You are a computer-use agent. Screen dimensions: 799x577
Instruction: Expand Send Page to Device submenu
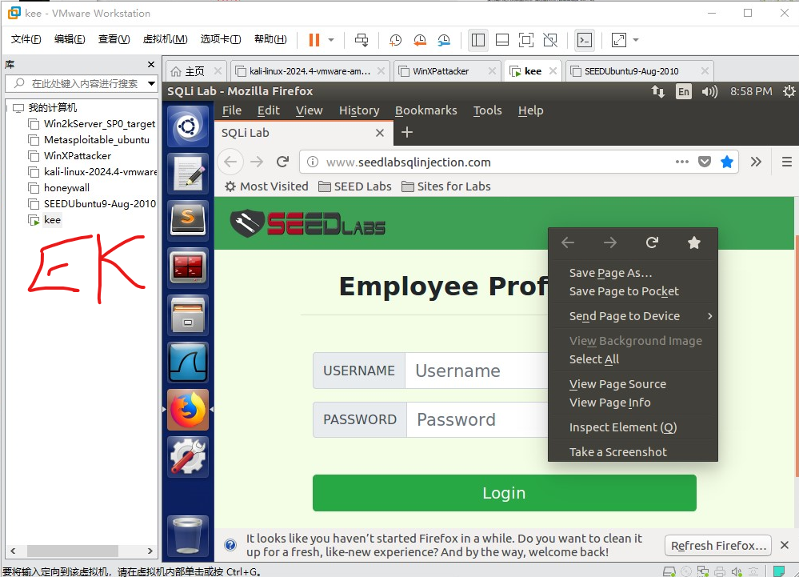[633, 316]
